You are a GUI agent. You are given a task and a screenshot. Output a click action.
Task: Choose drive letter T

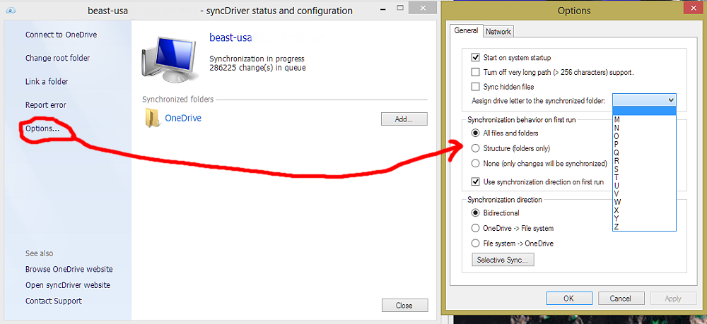tap(644, 177)
